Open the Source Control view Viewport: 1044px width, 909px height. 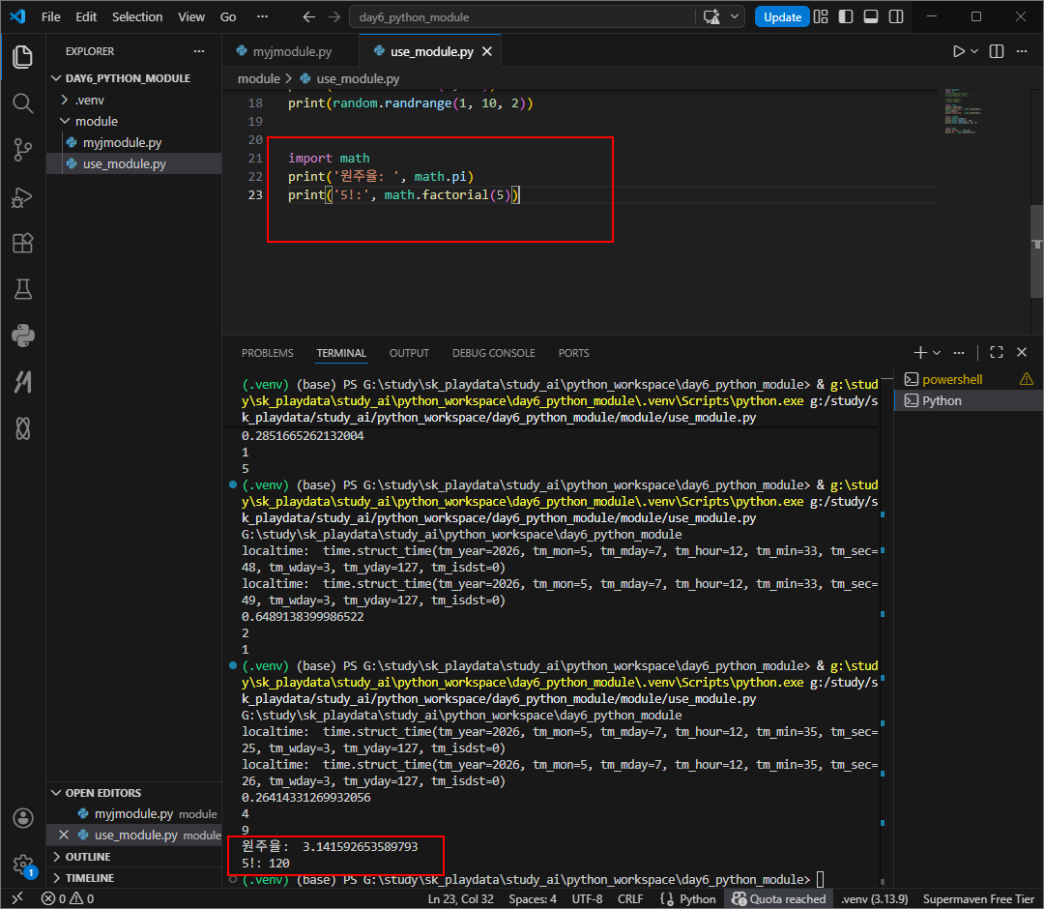click(22, 150)
